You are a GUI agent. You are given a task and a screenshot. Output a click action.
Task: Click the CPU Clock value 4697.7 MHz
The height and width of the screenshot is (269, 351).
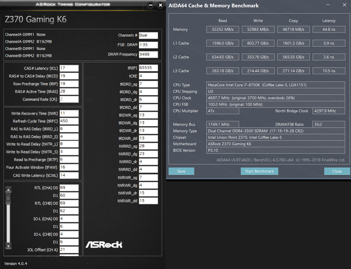(276, 98)
